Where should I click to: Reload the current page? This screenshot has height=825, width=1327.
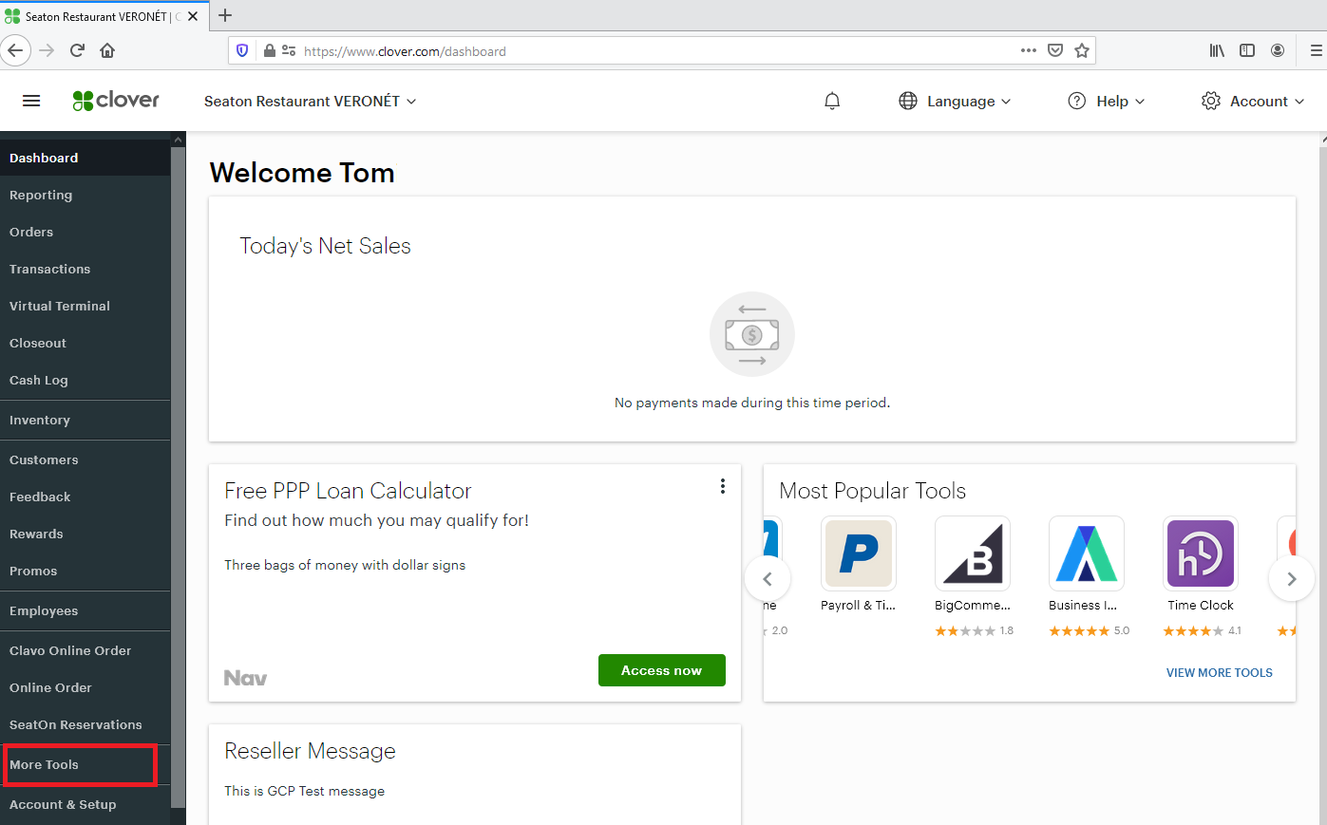(x=78, y=50)
